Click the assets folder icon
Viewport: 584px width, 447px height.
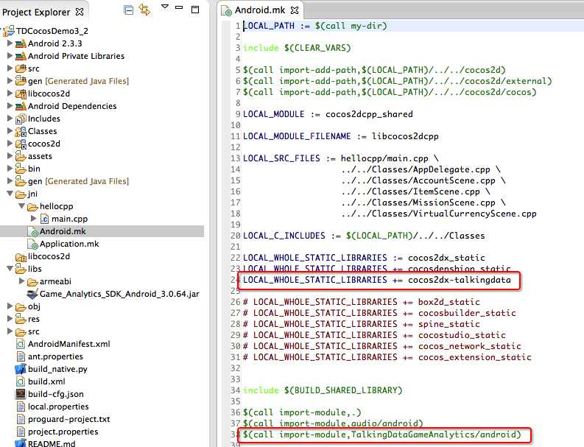21,156
